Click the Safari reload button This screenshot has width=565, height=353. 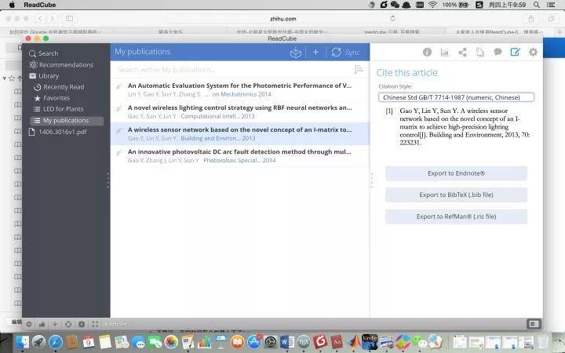393,18
